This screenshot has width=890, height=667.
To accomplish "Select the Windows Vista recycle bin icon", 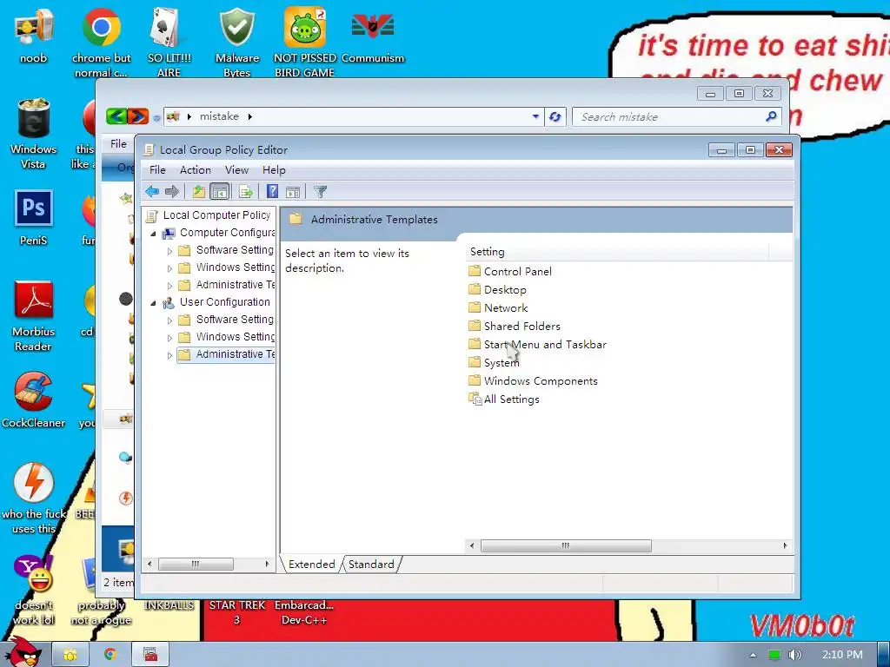I will [x=34, y=134].
